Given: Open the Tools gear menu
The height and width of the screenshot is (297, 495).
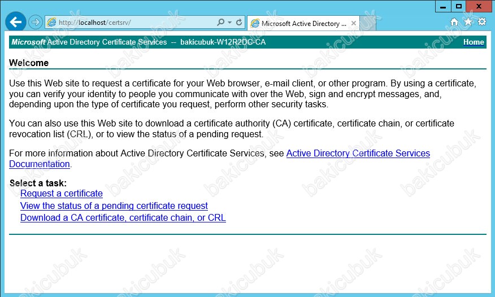Looking at the screenshot, I should [482, 22].
